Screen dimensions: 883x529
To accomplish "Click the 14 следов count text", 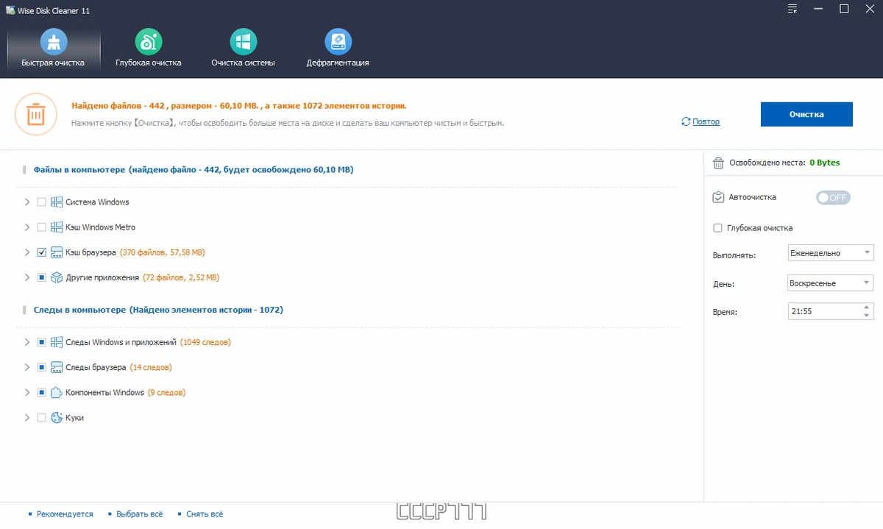I will [x=151, y=367].
